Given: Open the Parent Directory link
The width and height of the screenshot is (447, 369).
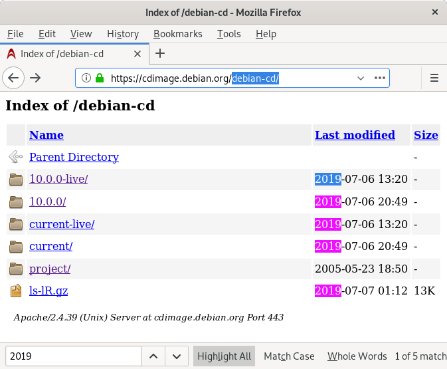Looking at the screenshot, I should click(74, 157).
